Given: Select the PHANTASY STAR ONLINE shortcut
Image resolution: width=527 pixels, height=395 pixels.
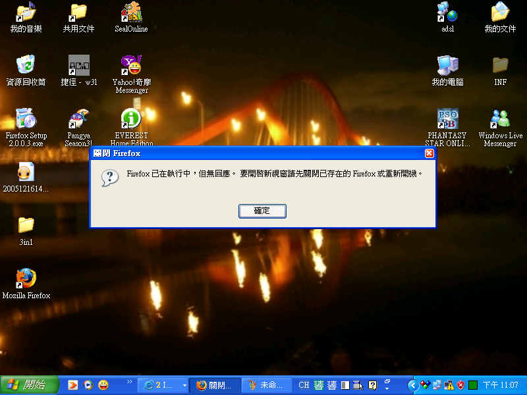Looking at the screenshot, I should (447, 119).
